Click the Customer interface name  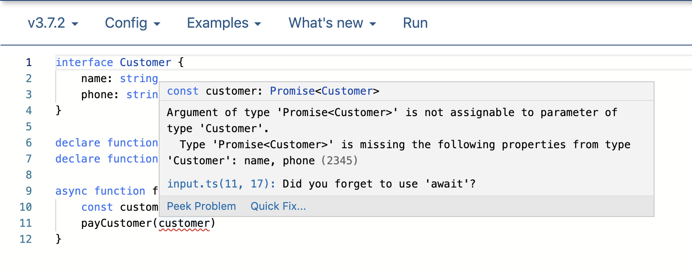point(145,62)
